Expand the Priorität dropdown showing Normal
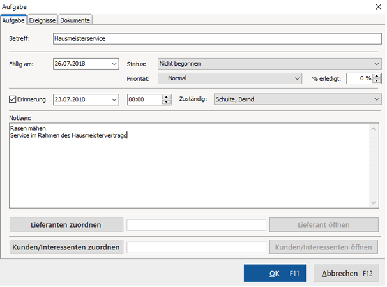387x287 pixels. [x=230, y=78]
